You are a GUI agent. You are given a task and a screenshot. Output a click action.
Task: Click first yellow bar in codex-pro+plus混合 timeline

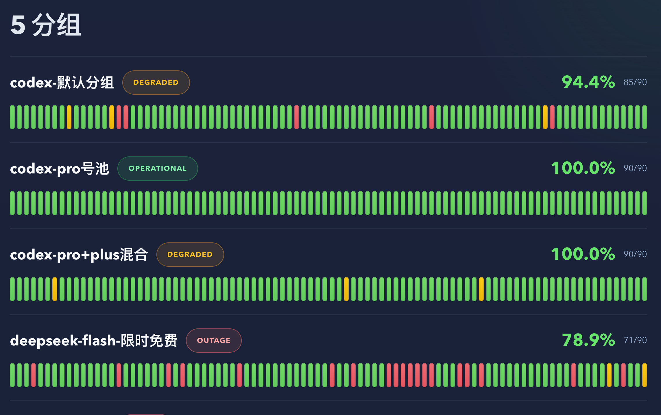pyautogui.click(x=55, y=289)
